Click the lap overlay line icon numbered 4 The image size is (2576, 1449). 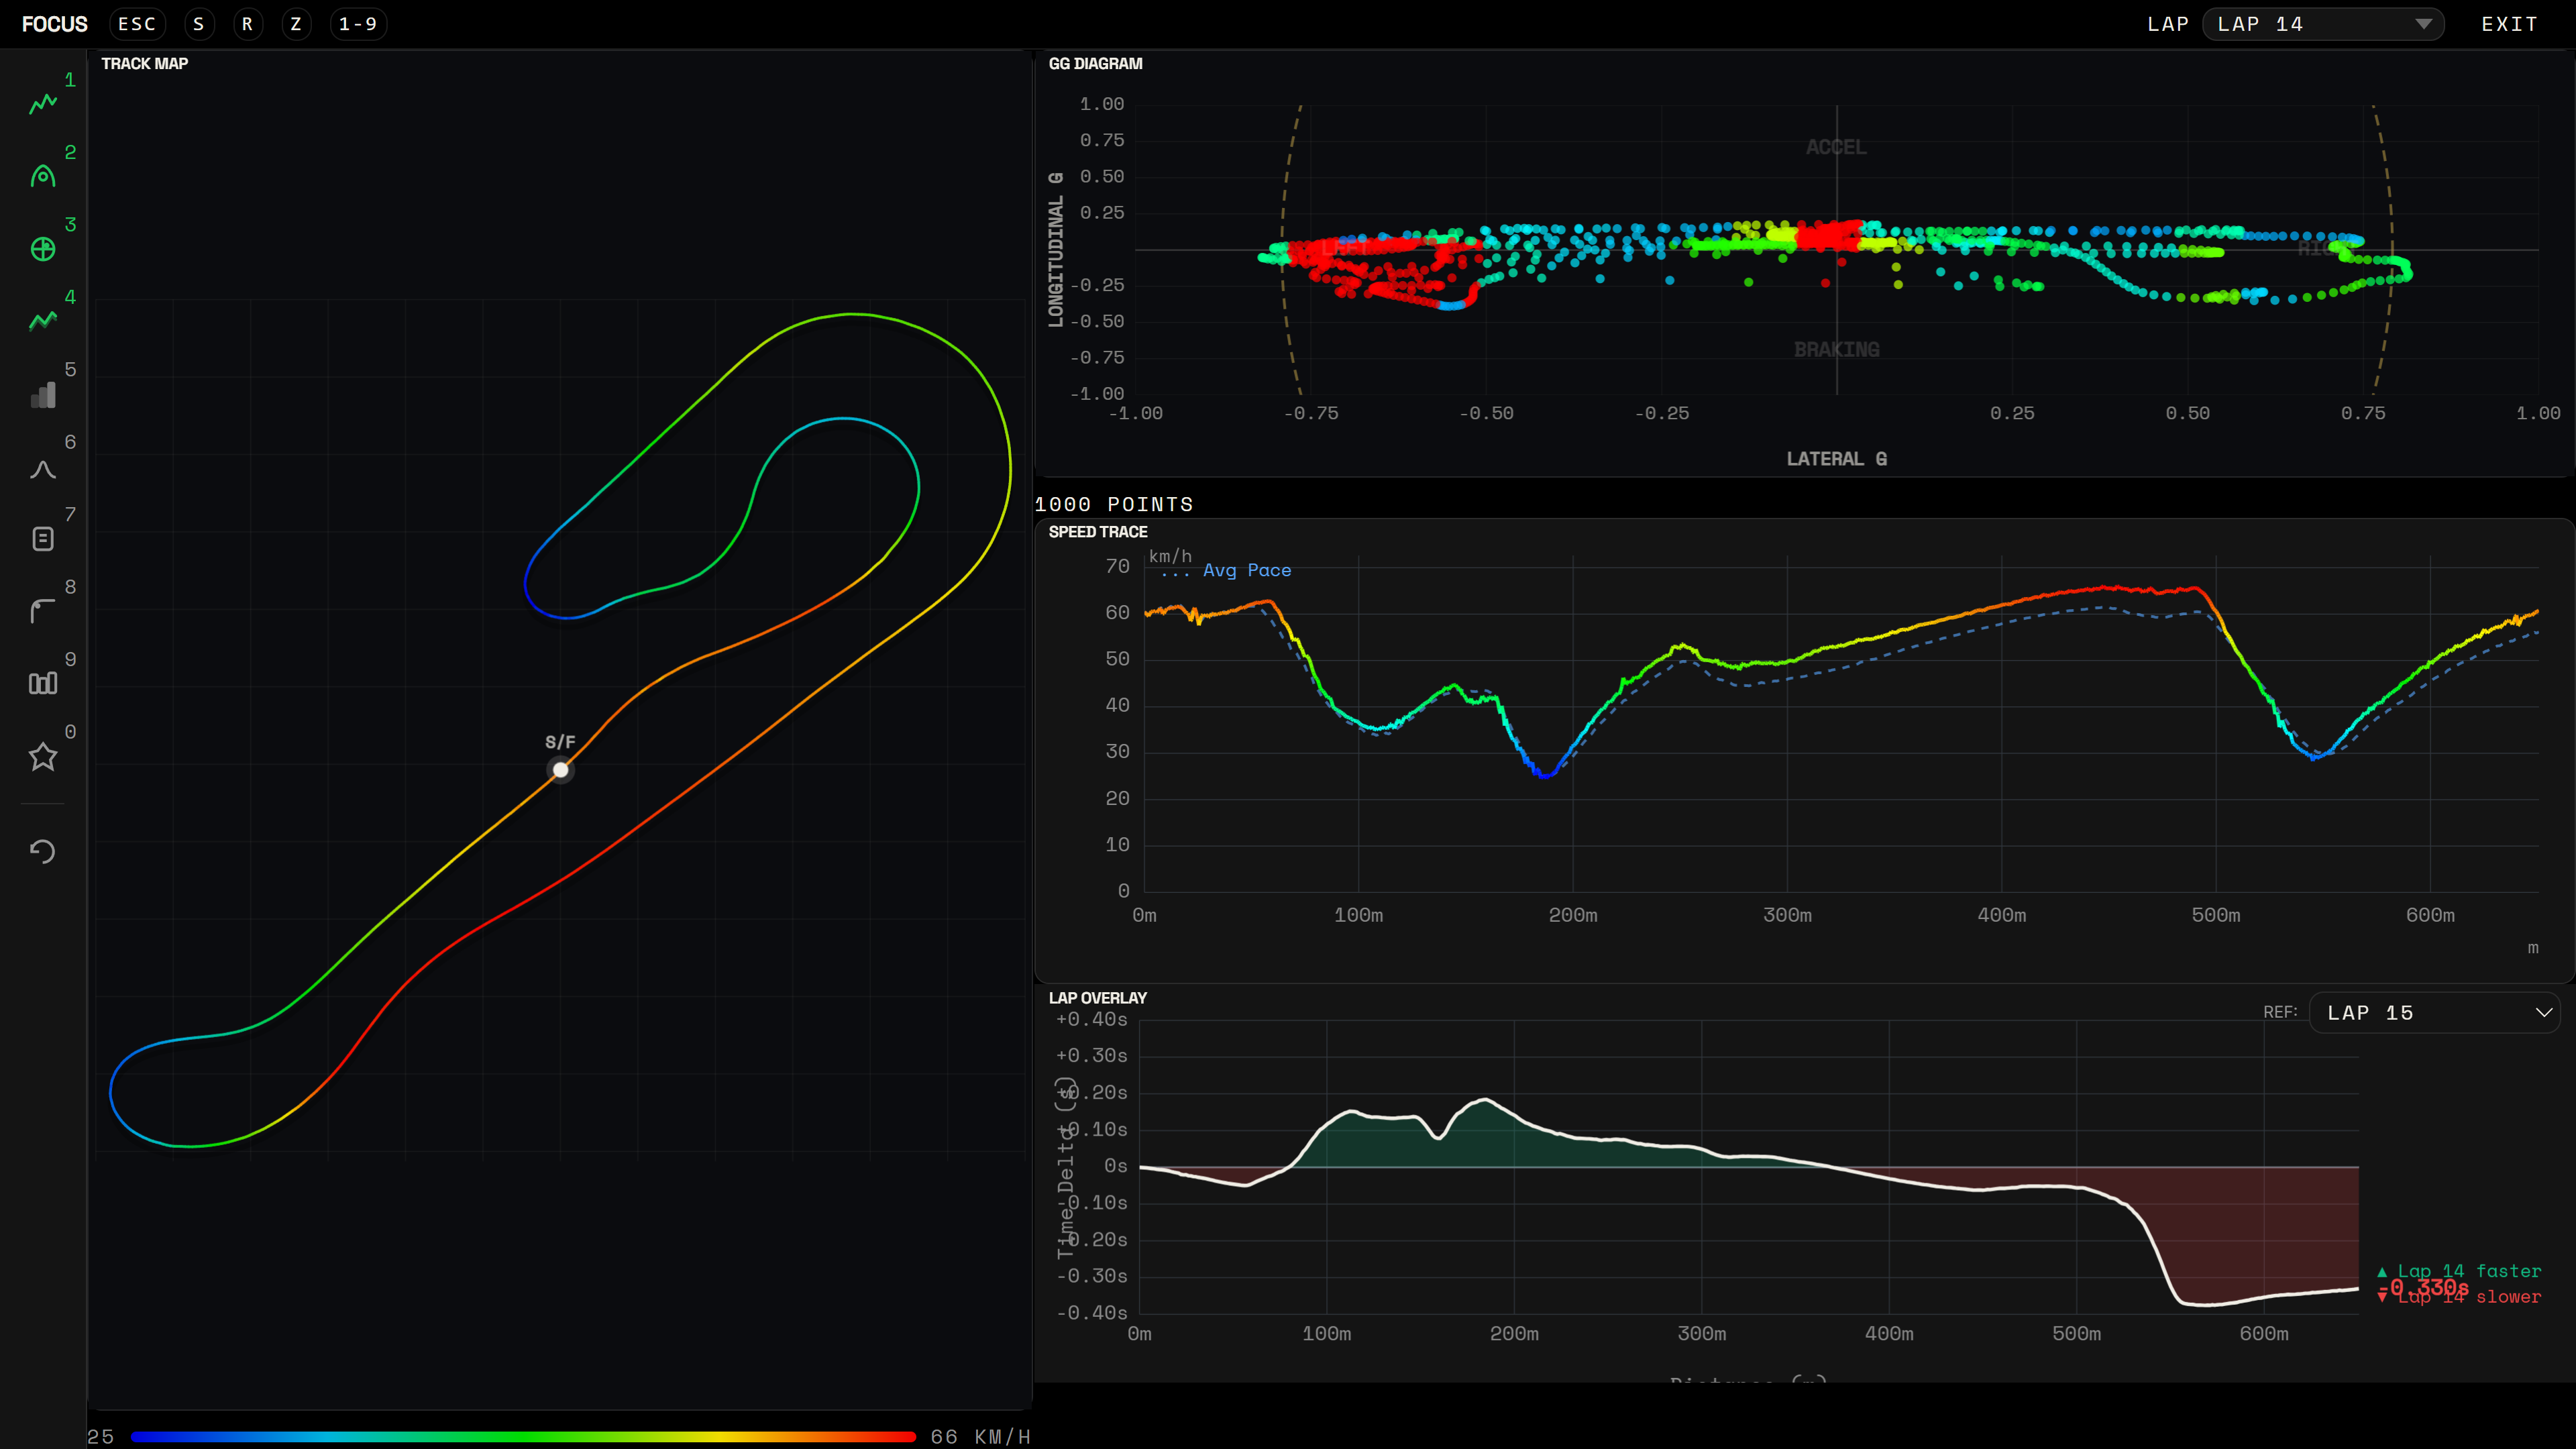[43, 321]
